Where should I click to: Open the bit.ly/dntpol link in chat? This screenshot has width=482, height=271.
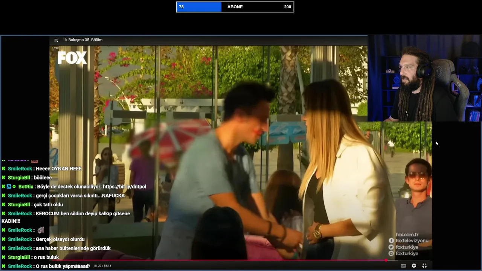tap(124, 187)
